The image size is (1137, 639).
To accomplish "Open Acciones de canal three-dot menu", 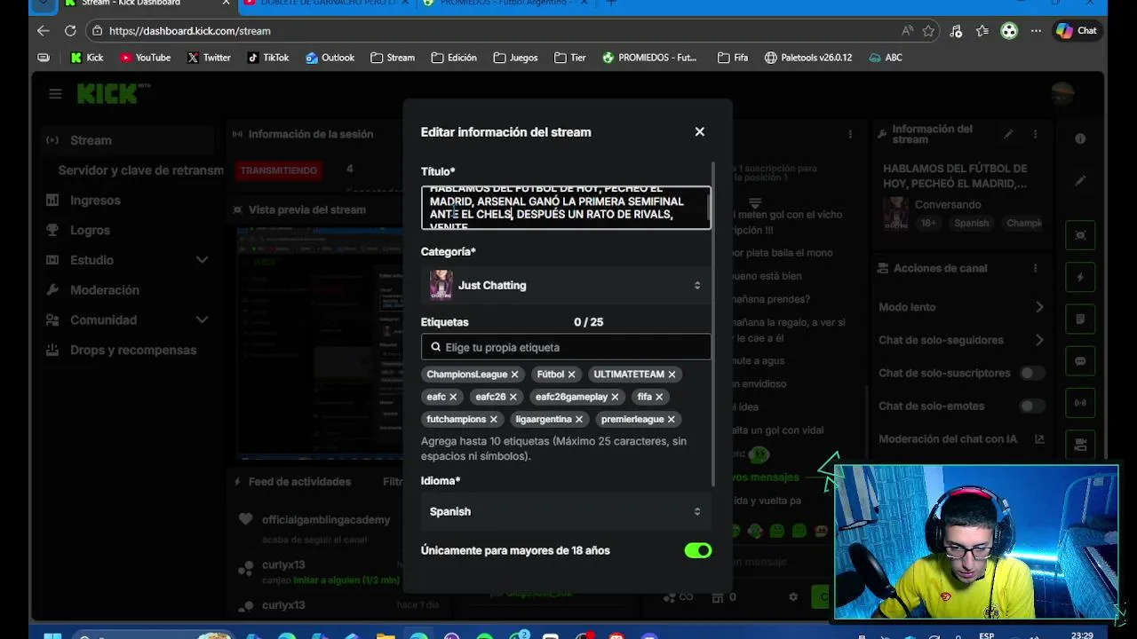I will click(x=1035, y=268).
